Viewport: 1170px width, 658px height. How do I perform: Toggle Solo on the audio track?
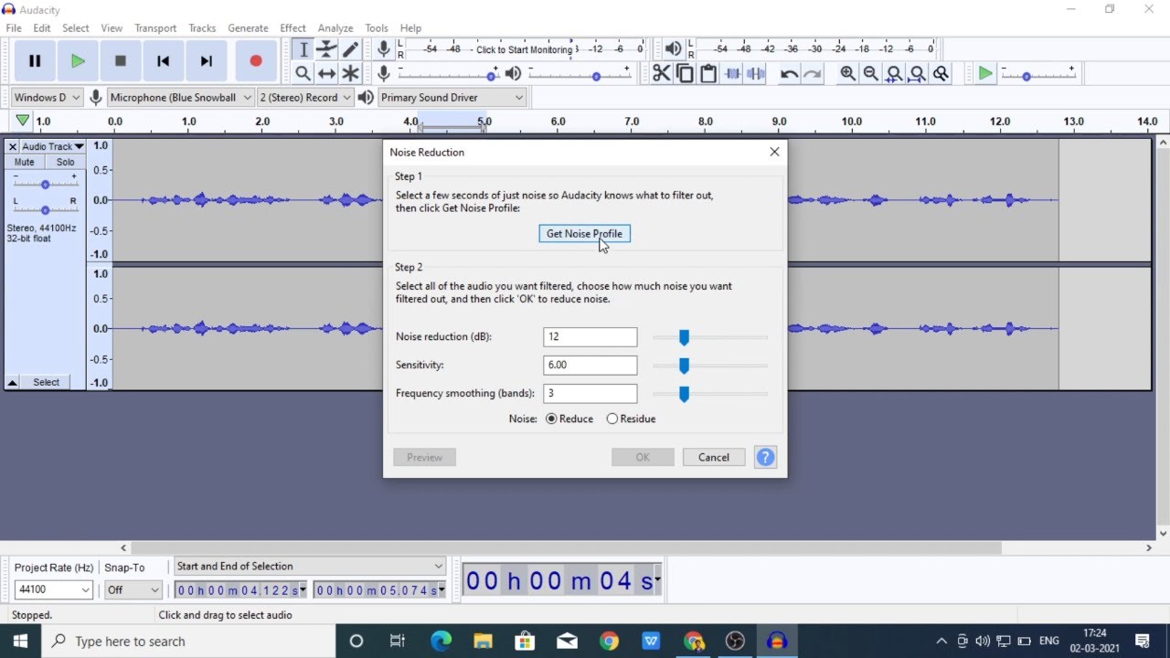click(65, 162)
